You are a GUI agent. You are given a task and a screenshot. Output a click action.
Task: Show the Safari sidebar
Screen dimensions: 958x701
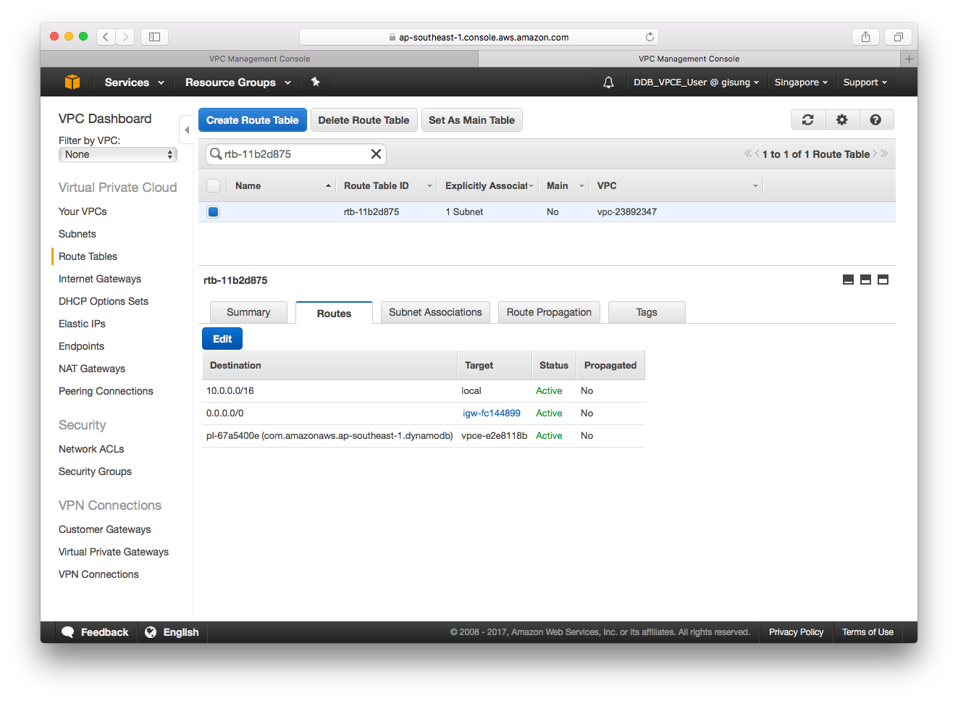(x=154, y=36)
